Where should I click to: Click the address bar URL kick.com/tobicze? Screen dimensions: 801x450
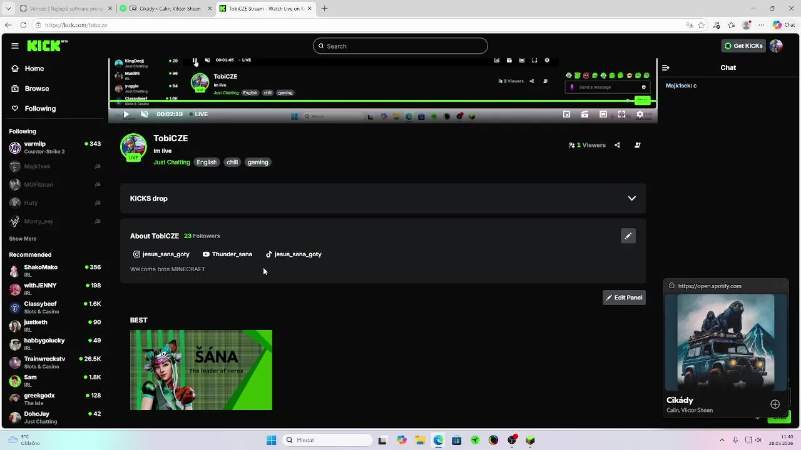point(76,25)
